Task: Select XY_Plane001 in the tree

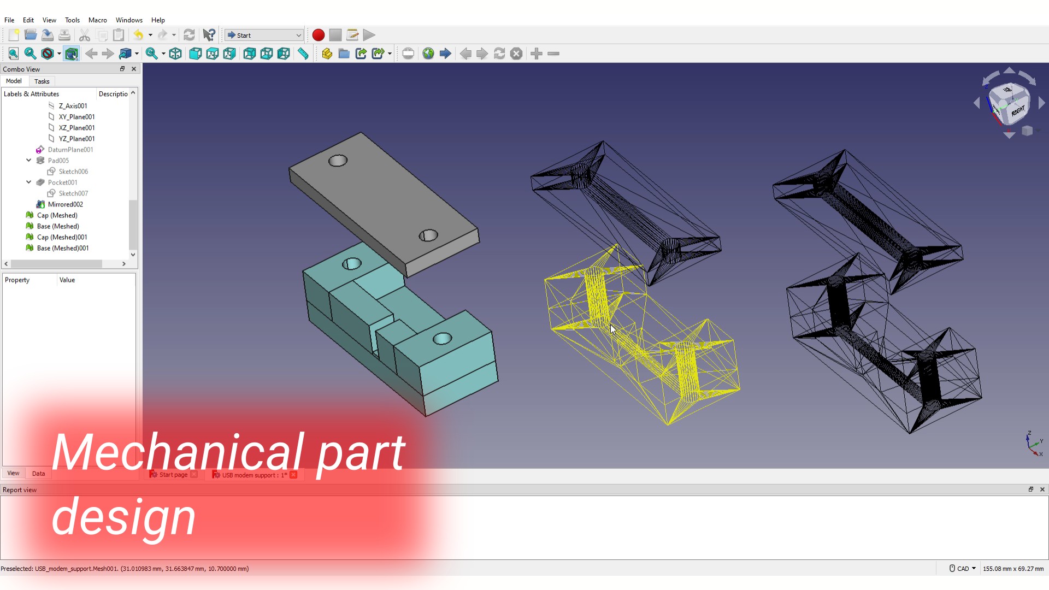Action: tap(76, 117)
